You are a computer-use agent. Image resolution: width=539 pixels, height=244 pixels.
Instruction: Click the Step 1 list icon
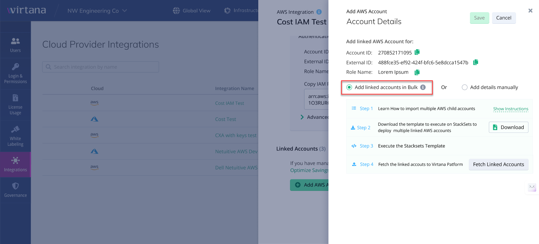[354, 108]
